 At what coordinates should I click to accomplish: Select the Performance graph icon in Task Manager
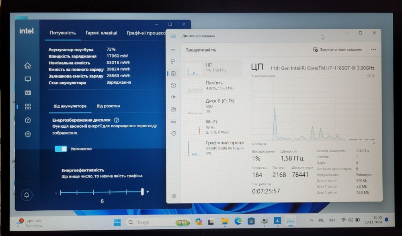(173, 73)
